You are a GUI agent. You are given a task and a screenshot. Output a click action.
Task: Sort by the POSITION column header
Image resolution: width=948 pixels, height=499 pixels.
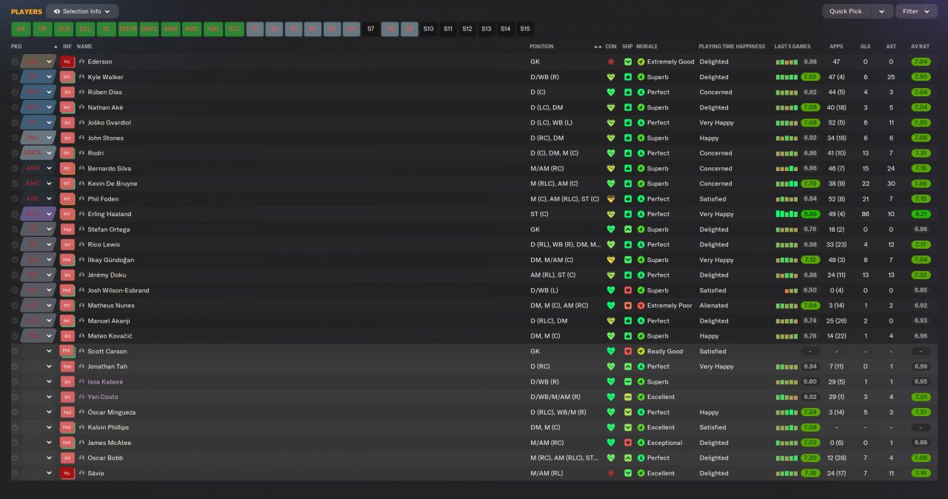(x=541, y=47)
